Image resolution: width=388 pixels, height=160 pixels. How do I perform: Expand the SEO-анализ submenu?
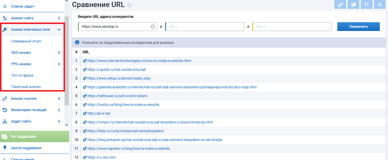tap(59, 53)
